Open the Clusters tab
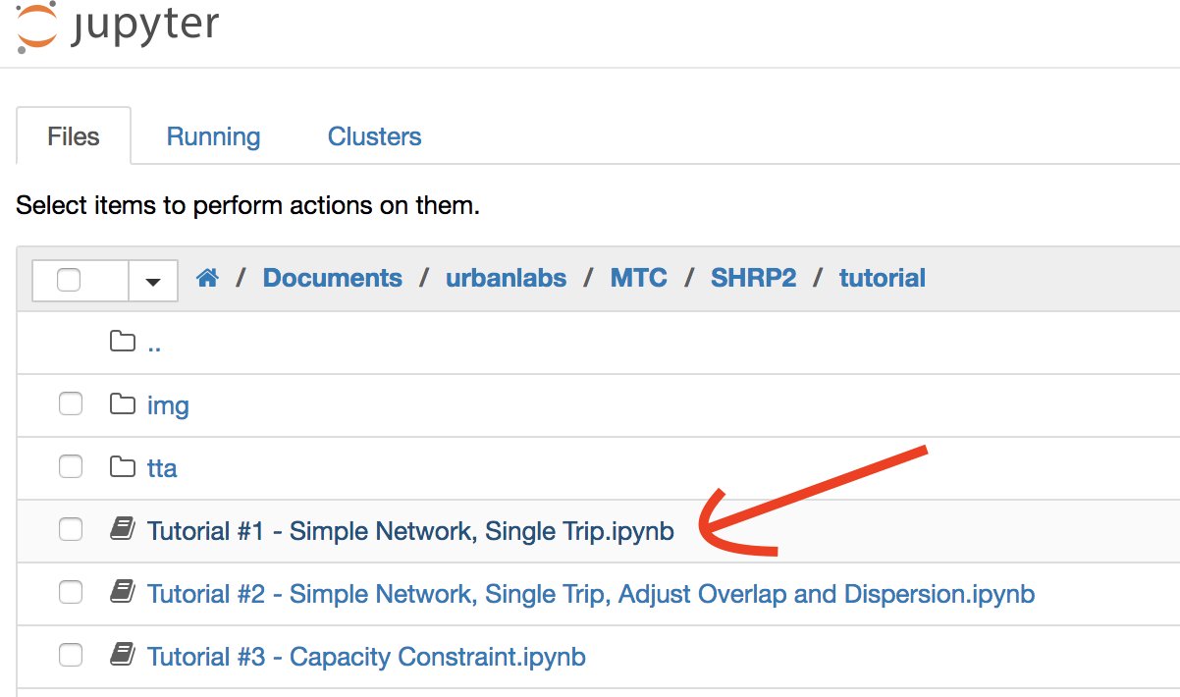The height and width of the screenshot is (697, 1180). [374, 136]
